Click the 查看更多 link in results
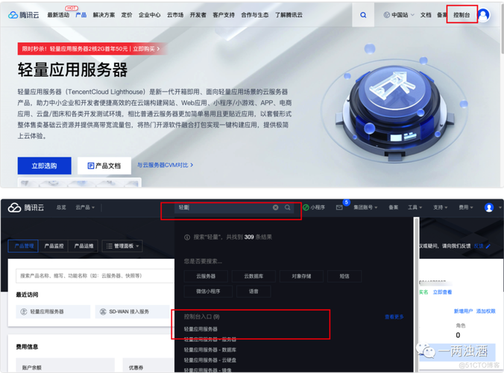 pos(394,317)
